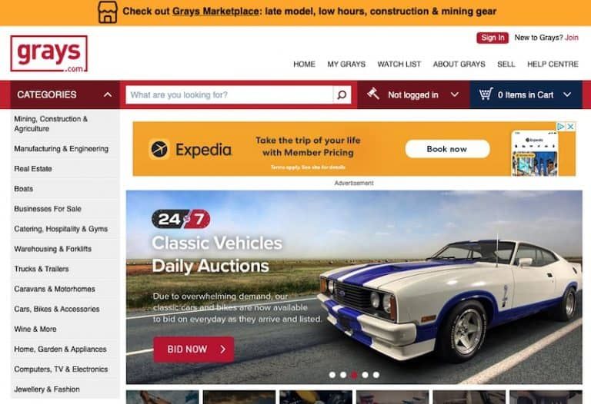This screenshot has height=404, width=591.
Task: Select the last carousel dot
Action: pos(376,375)
